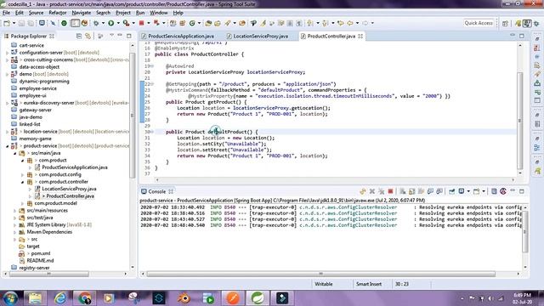
Task: Toggle Link with Editor in Package Explorer
Action: [88, 36]
